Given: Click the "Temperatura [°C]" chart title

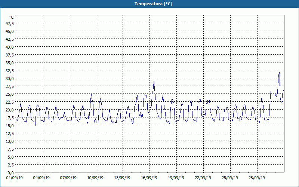Looking at the screenshot, I should (x=153, y=4).
